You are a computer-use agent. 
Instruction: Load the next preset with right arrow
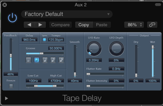40,25
